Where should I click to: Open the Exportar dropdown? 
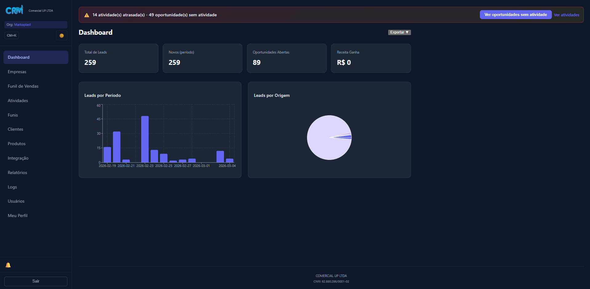[x=399, y=32]
